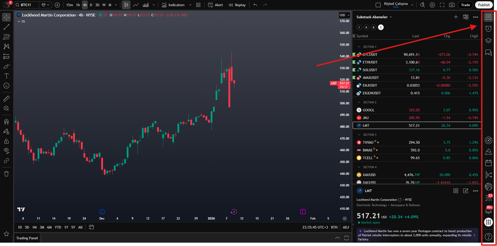Open advanced view table icon in watchlist
This screenshot has width=497, height=246.
point(466,17)
